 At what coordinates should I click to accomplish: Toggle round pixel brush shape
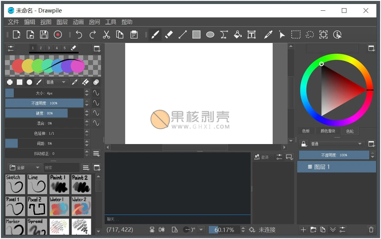(x=10, y=82)
